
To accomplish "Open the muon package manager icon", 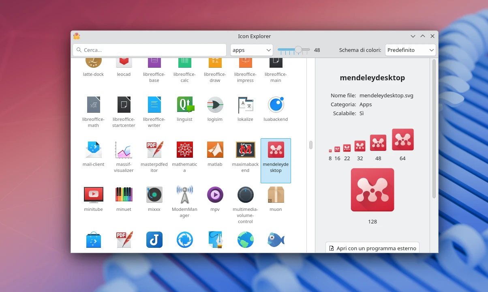I will [276, 195].
